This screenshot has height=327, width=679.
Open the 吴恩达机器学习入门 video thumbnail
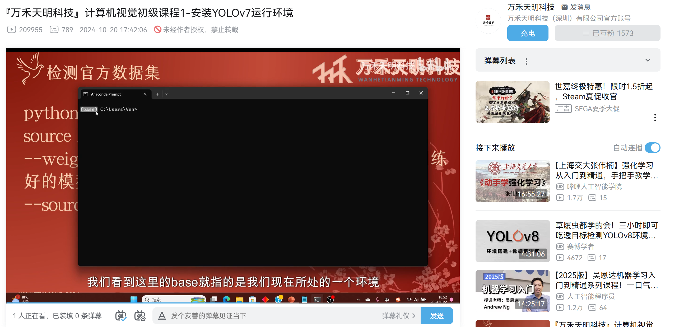pos(513,291)
